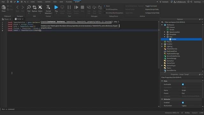Click the Workspace globe icon in Explorer

click(x=165, y=25)
